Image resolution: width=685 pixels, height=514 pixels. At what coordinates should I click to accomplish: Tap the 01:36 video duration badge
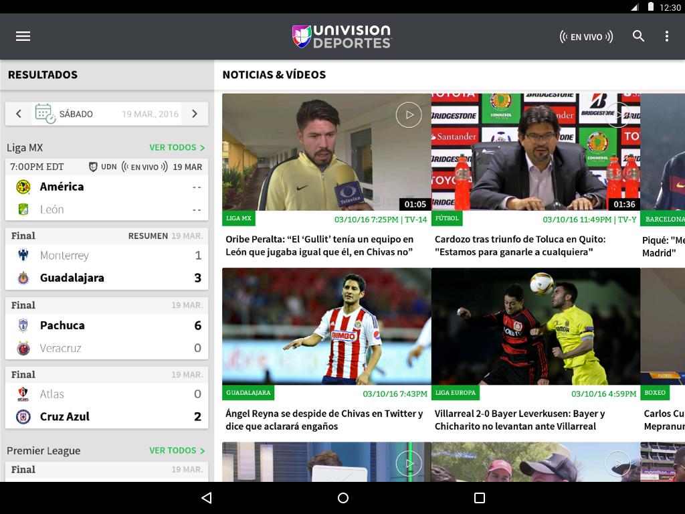624,204
